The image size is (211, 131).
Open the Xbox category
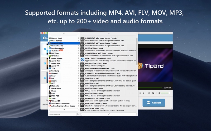tap(64, 99)
